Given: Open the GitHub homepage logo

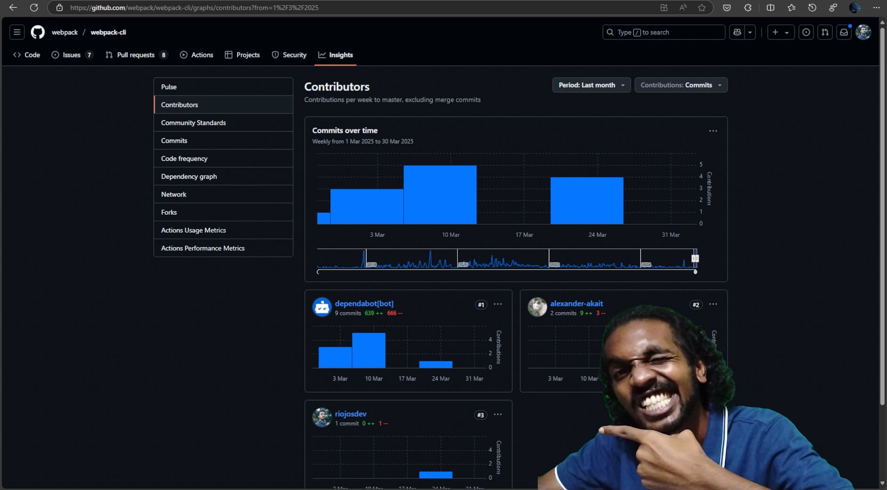Looking at the screenshot, I should click(38, 32).
